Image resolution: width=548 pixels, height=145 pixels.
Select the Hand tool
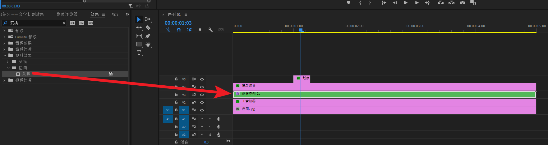(148, 45)
